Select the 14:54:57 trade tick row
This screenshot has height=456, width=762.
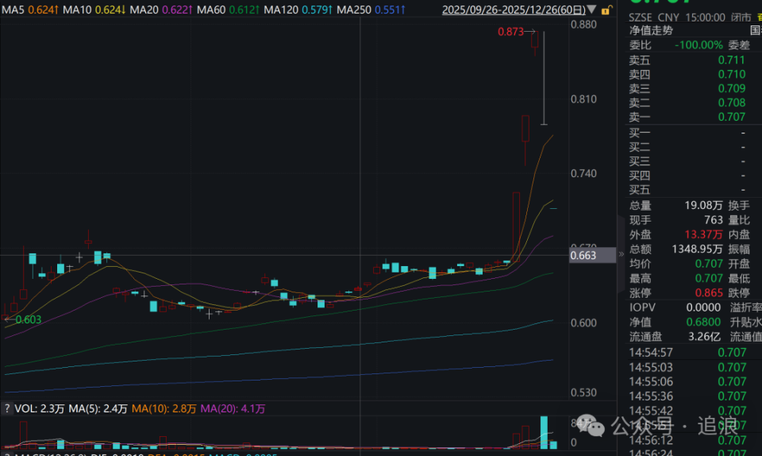coord(687,353)
